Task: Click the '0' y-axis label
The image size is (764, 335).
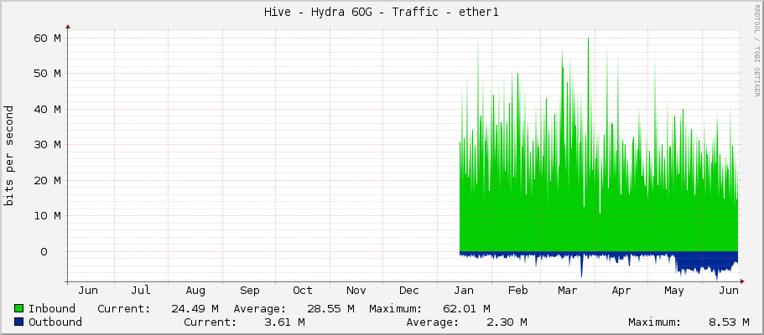Action: pos(44,252)
